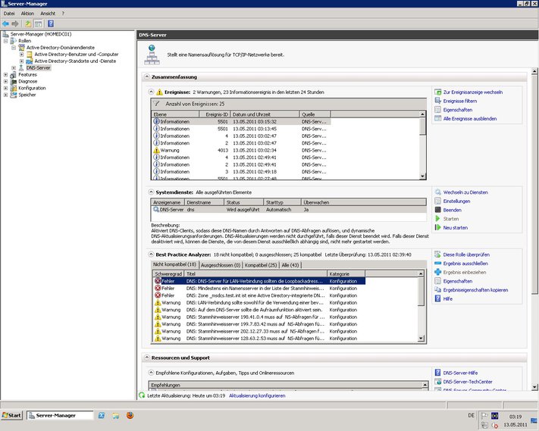Click the funnel icon beside Anzahl von Ereignissen
The image size is (539, 431).
click(156, 103)
